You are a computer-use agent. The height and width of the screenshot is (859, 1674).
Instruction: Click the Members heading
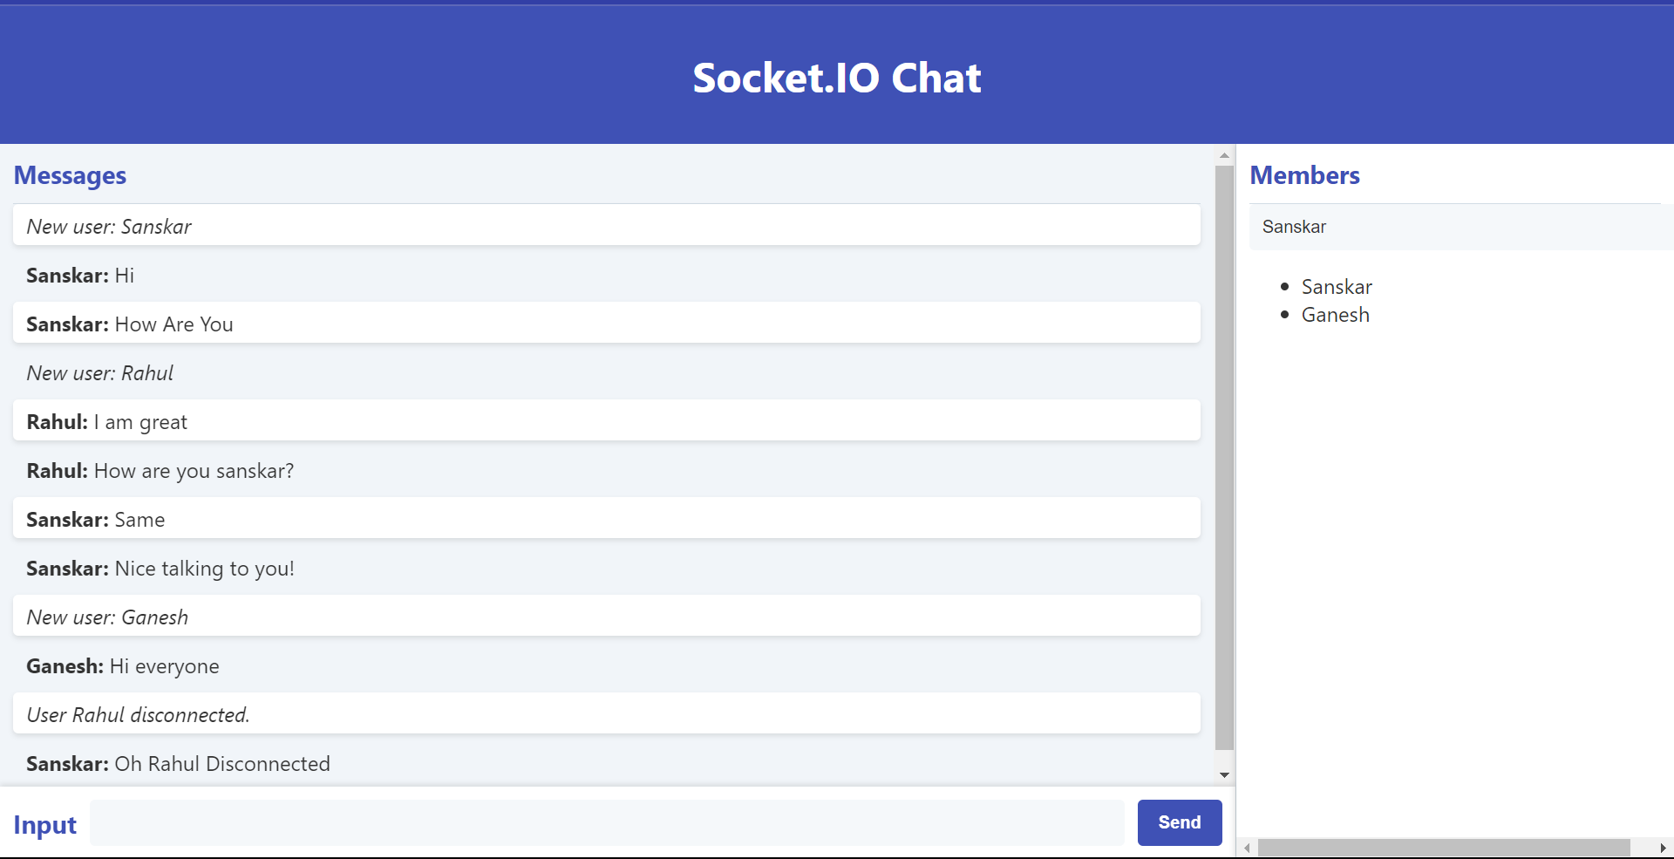[x=1304, y=175]
